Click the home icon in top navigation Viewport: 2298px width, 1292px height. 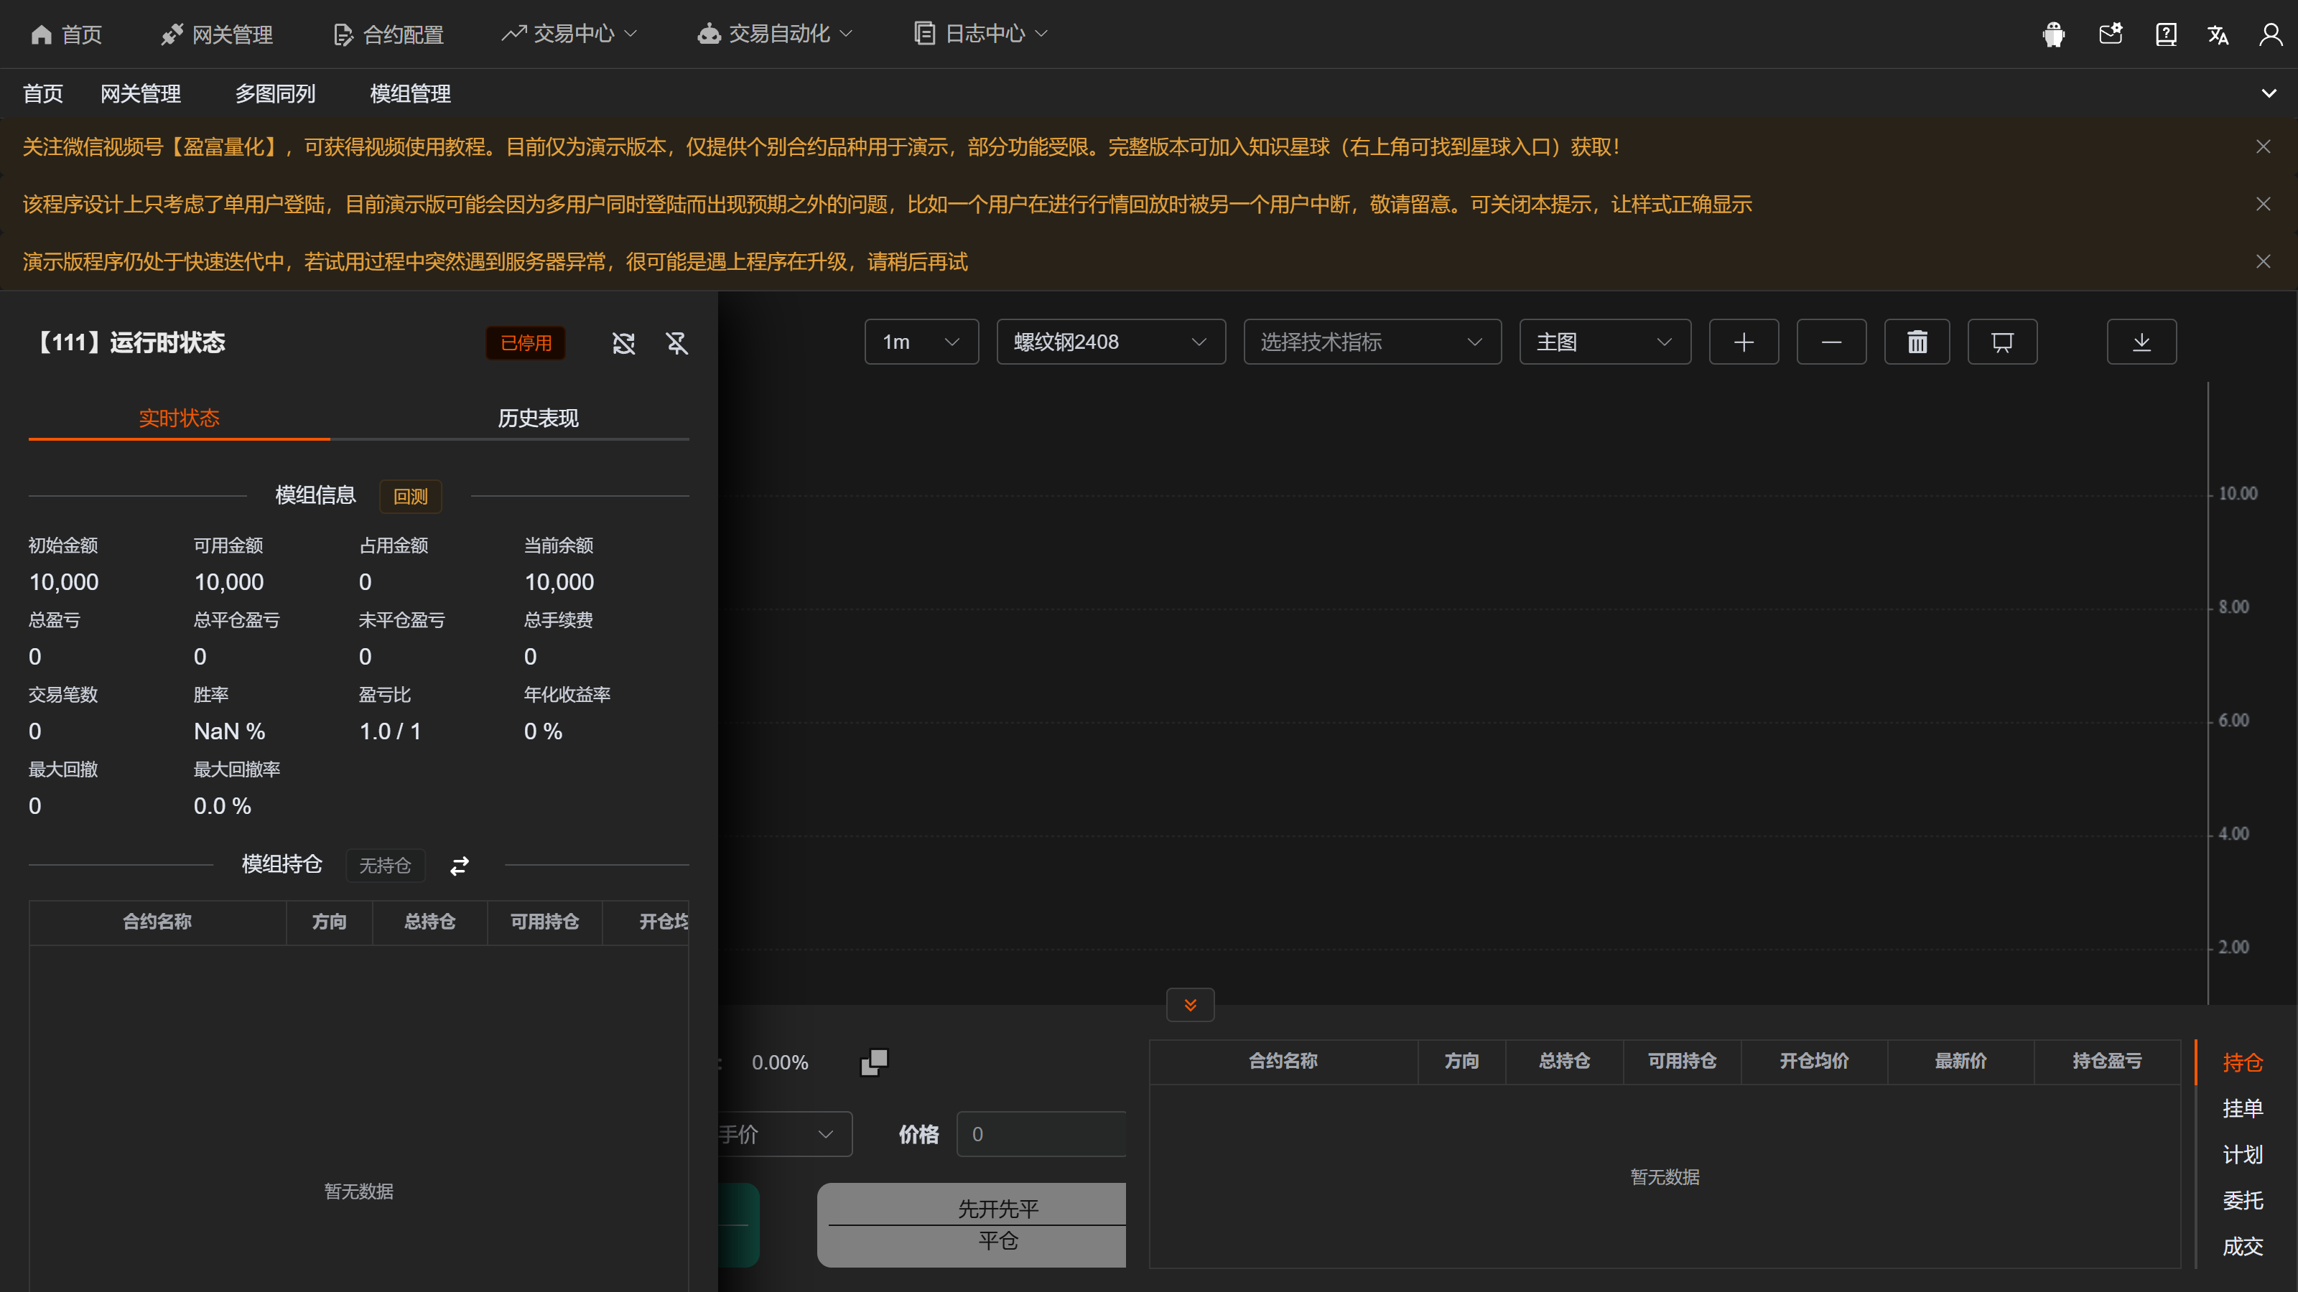coord(41,34)
